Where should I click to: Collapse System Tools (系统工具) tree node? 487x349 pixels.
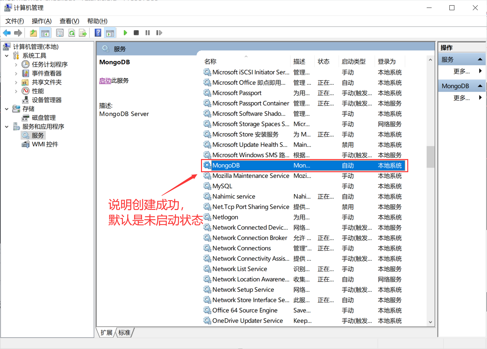tap(7, 56)
